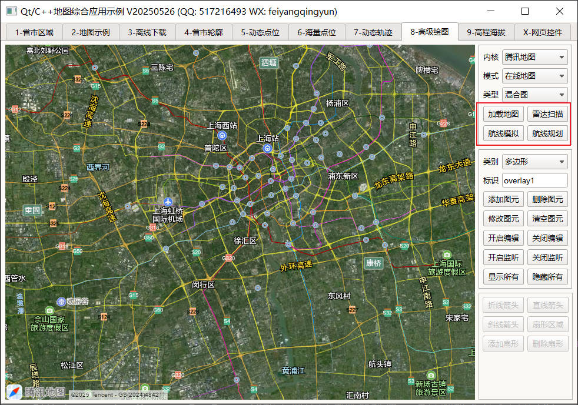Click the 龙东高架路 road label
Viewport: 578px width, 405px height.
394,181
